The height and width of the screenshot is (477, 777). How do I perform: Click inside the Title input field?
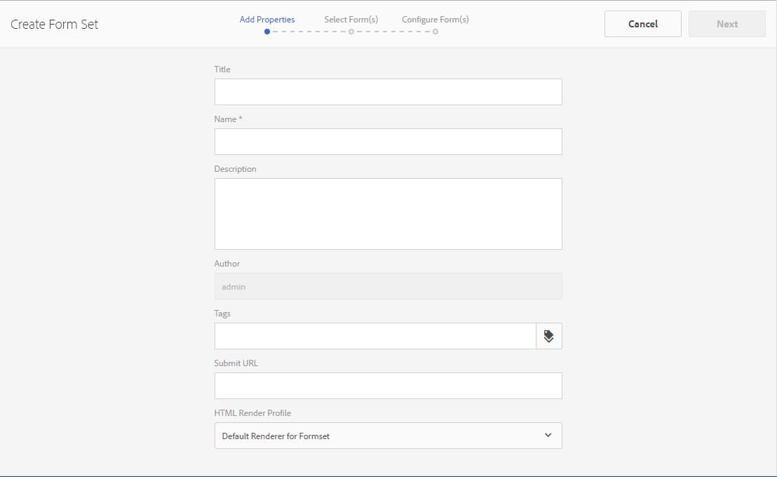[388, 92]
